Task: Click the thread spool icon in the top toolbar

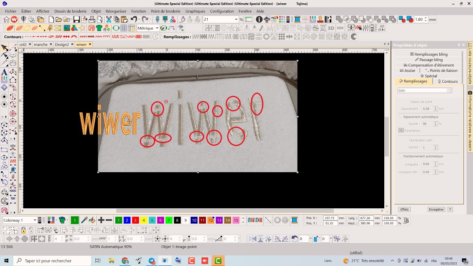Action: [x=297, y=20]
